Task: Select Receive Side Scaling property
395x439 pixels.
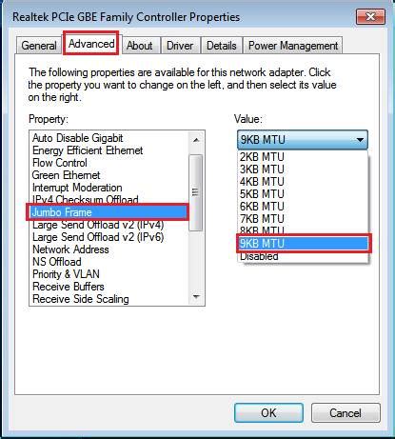Action: 109,299
